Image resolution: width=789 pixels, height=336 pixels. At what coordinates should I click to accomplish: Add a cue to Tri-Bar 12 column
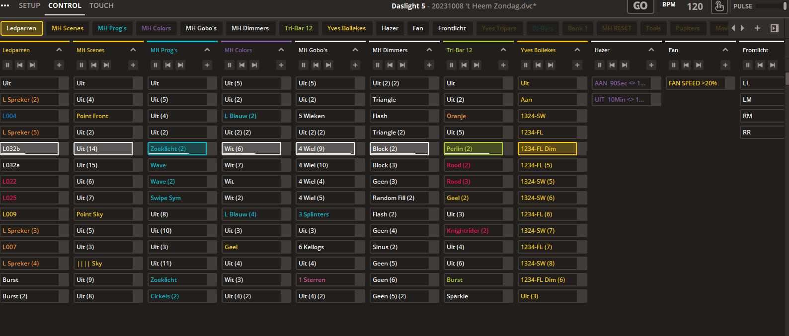pos(503,65)
